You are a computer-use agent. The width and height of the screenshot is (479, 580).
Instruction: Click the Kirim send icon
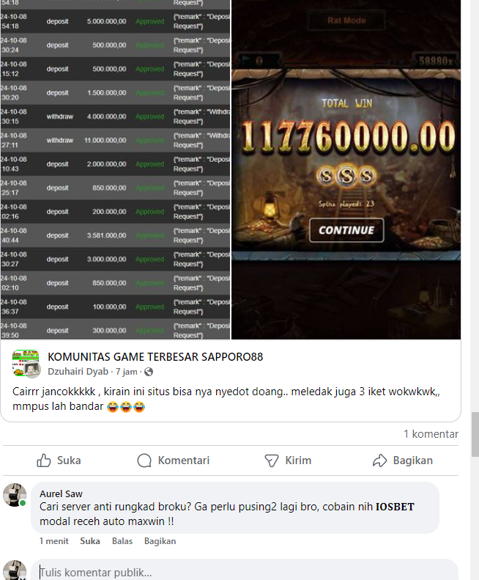tap(271, 460)
